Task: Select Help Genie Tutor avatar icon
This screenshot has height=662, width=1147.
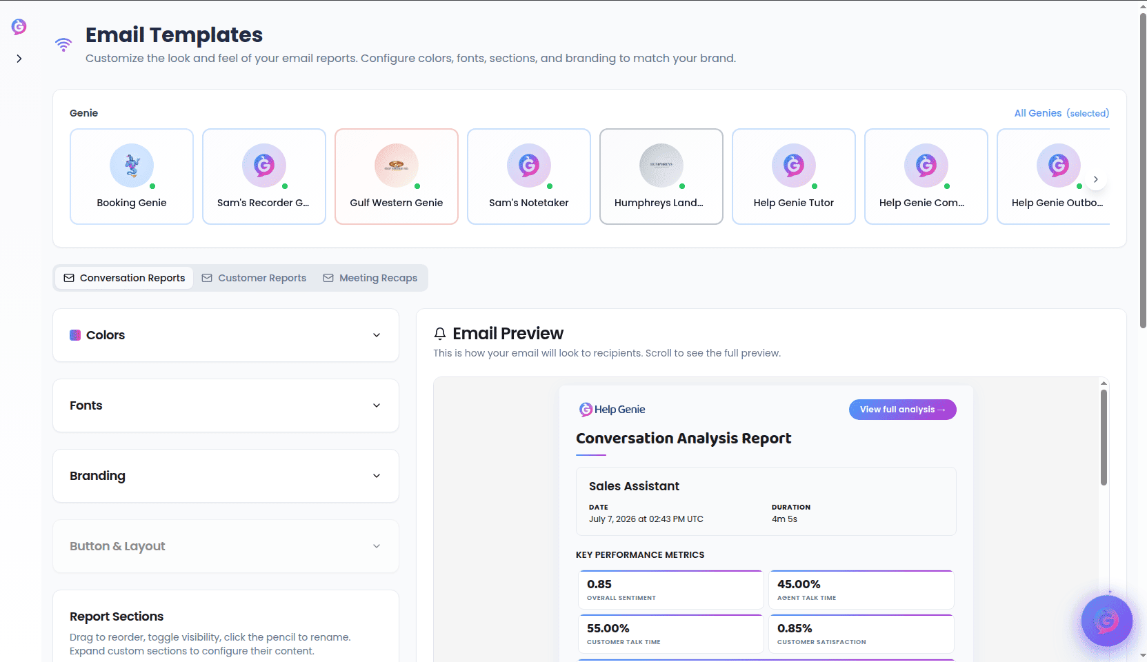Action: pyautogui.click(x=794, y=165)
